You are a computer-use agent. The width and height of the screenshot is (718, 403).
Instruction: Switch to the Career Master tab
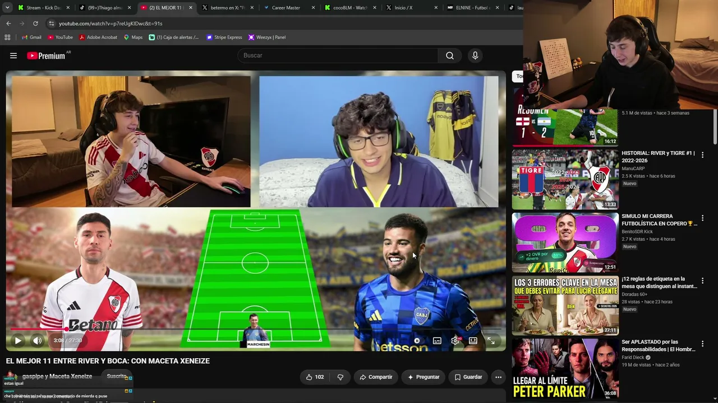coord(288,8)
